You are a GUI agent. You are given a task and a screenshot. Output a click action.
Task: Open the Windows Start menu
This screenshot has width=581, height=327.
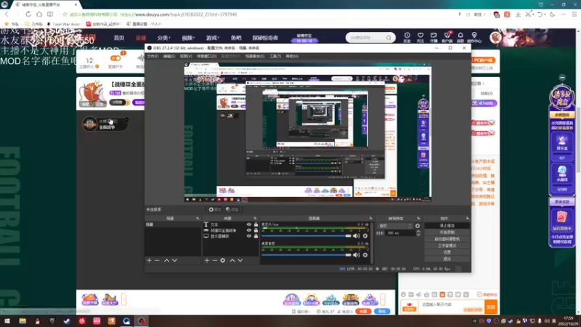(7, 321)
